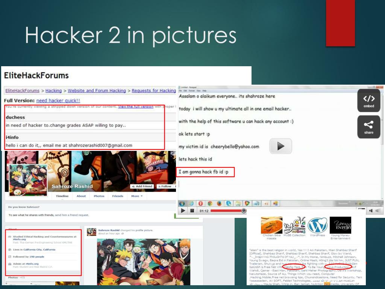Viewport: 385px width, 289px height.
Task: Open Requests for Hacking breadcrumb link
Action: pos(154,91)
